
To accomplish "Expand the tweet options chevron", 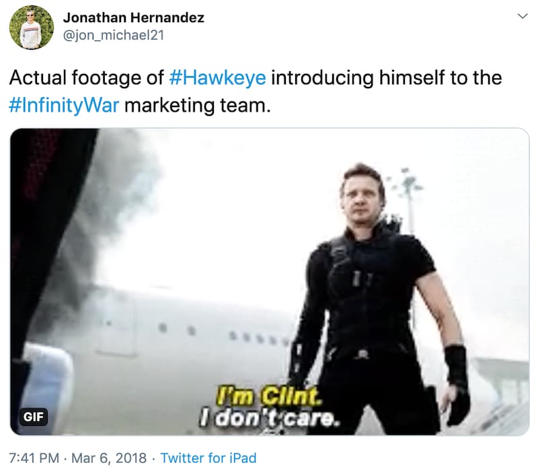I will [x=523, y=16].
